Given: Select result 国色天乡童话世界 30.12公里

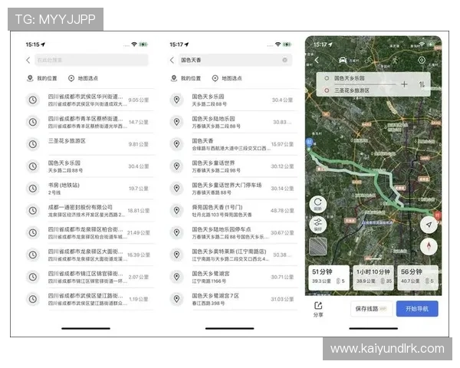Looking at the screenshot, I should coord(234,166).
